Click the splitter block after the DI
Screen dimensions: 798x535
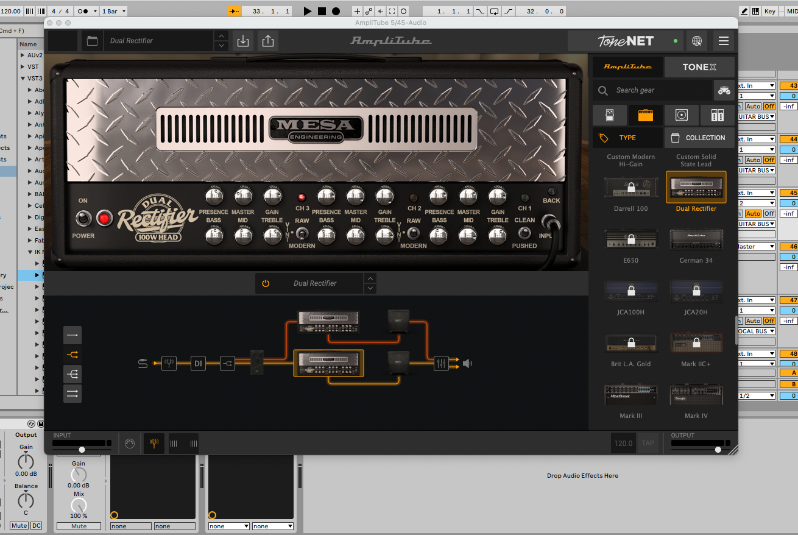click(x=227, y=364)
